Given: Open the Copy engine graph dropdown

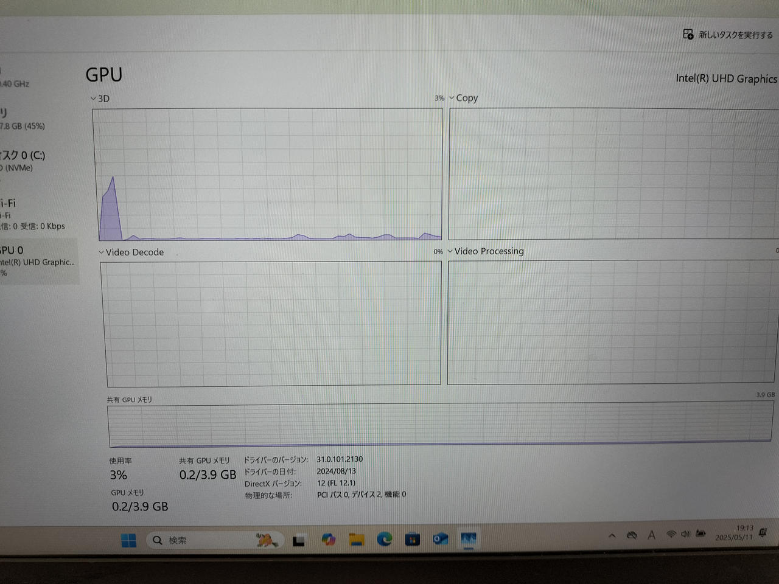Looking at the screenshot, I should (452, 98).
